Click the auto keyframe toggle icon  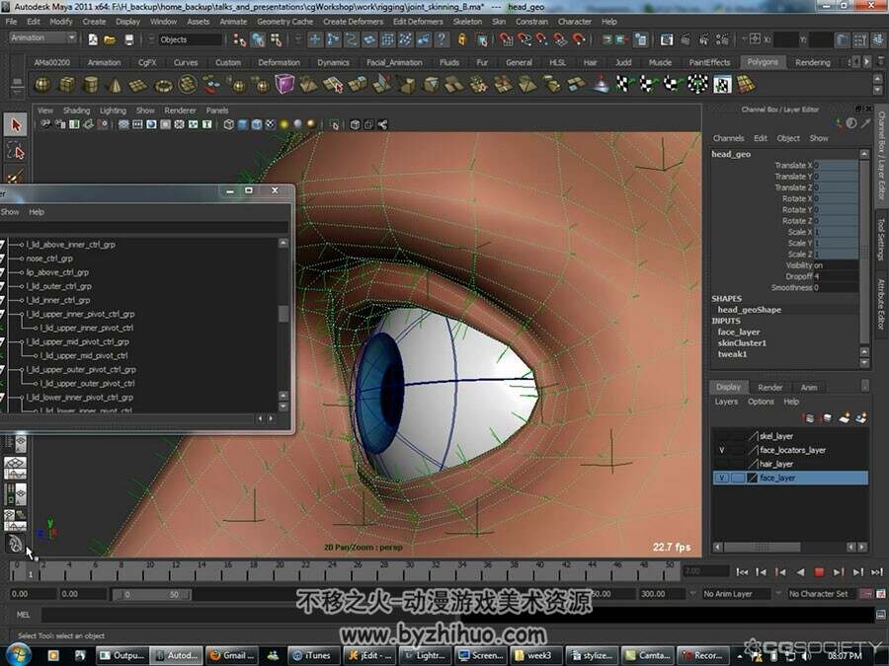click(x=866, y=594)
